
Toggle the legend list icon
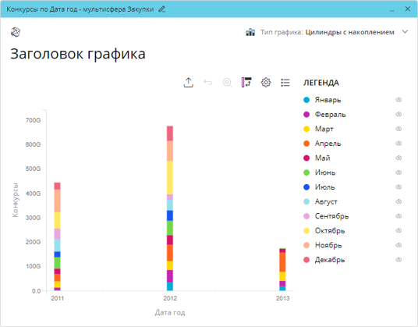click(x=285, y=83)
